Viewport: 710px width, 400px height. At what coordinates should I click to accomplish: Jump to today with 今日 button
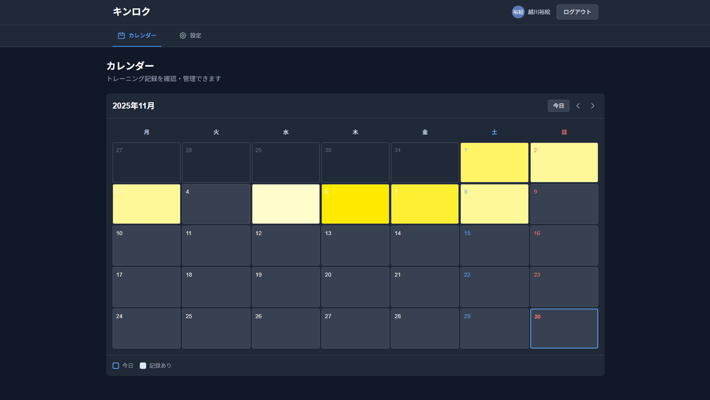click(x=558, y=106)
